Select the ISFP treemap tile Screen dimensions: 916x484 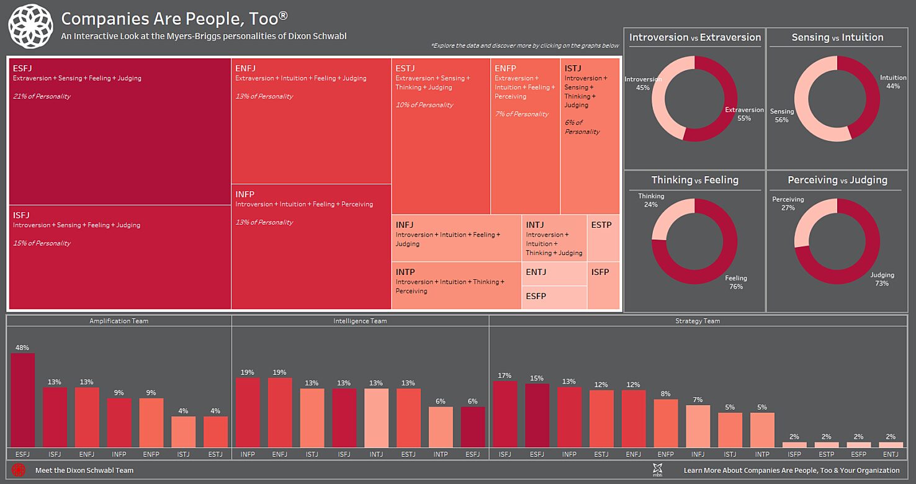tap(603, 285)
